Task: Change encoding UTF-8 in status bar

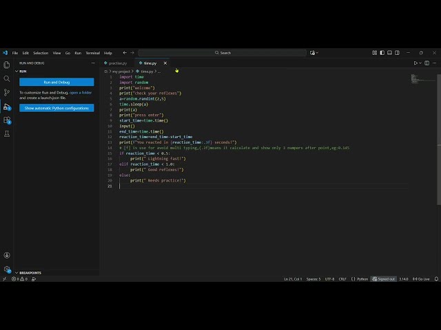Action: [329, 279]
